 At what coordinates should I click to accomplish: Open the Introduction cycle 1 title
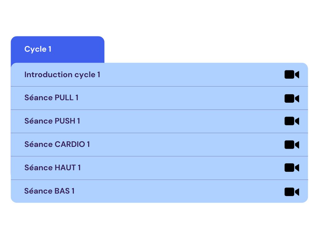pos(62,75)
